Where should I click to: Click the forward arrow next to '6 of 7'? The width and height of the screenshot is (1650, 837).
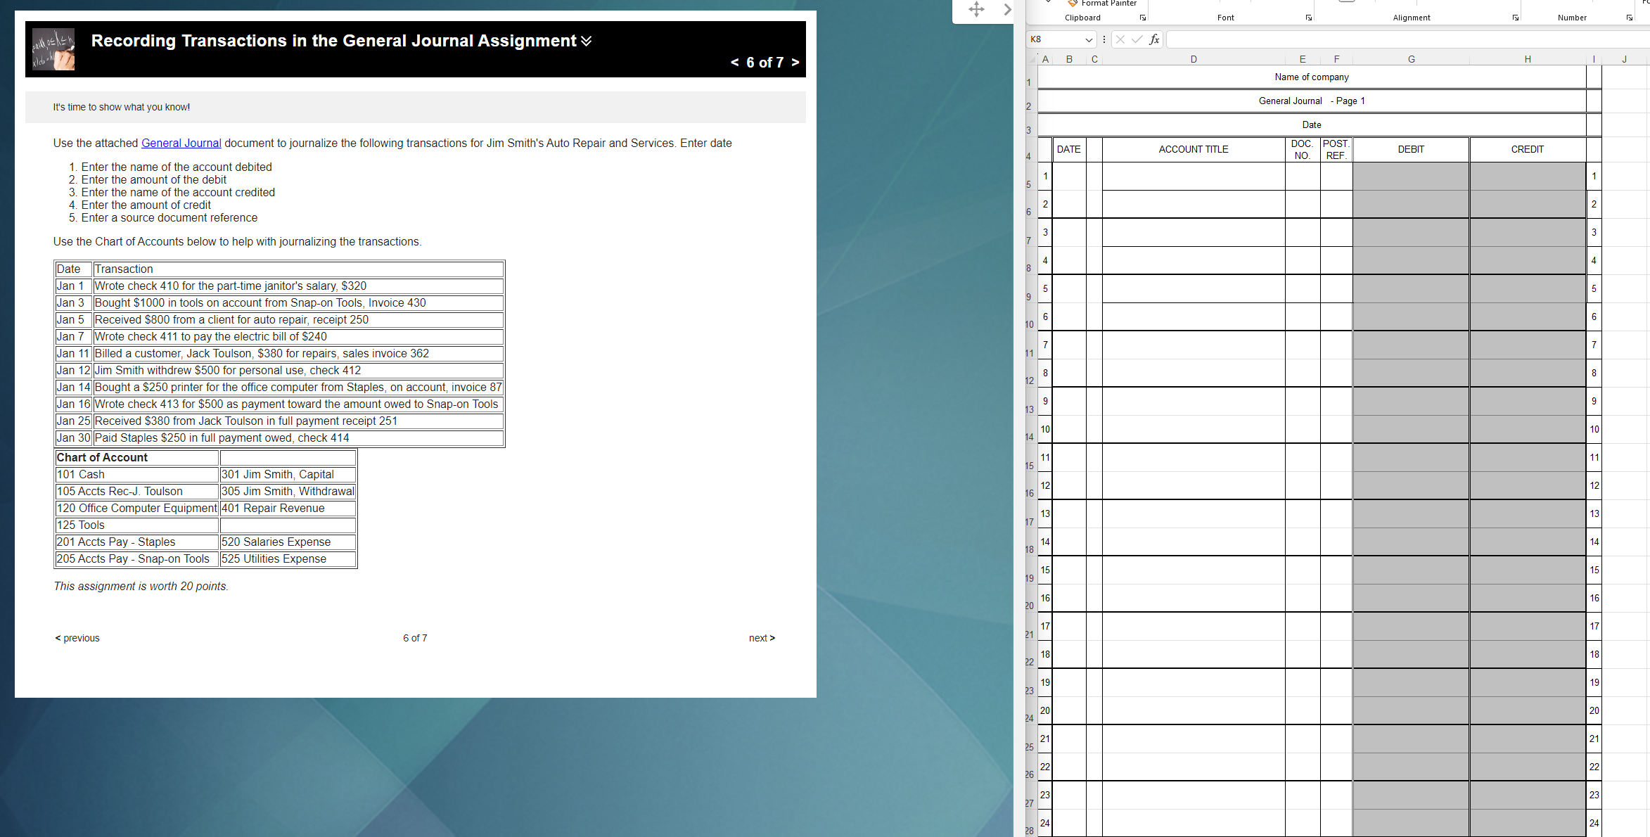(x=795, y=63)
